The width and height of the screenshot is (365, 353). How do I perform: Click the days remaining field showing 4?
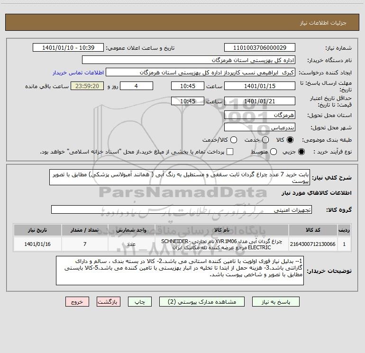coord(137,86)
